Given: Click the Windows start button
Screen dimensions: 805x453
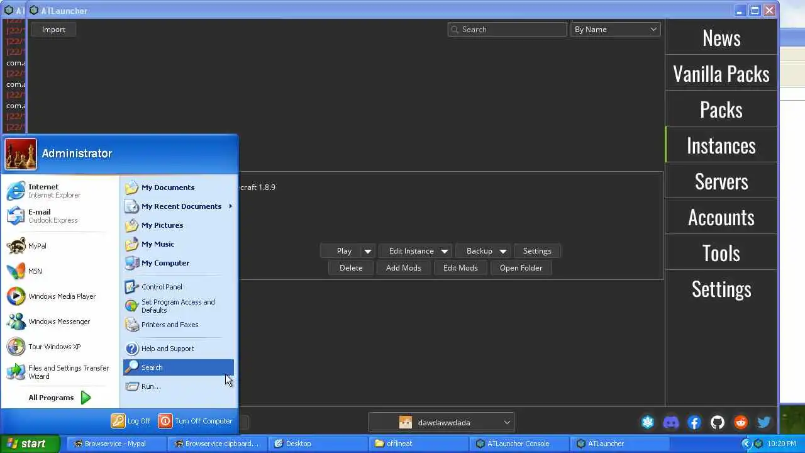Looking at the screenshot, I should coord(30,444).
